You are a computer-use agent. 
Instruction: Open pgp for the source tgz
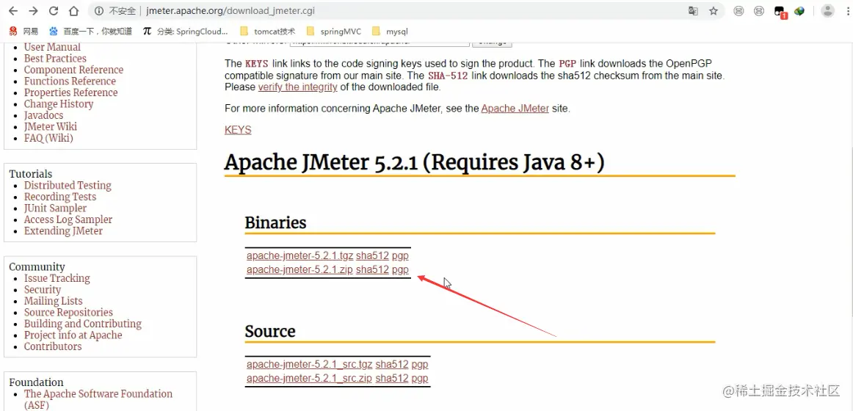pyautogui.click(x=419, y=365)
